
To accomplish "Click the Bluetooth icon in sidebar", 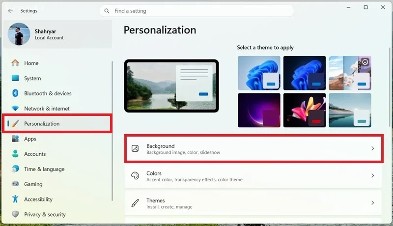I will click(x=15, y=93).
